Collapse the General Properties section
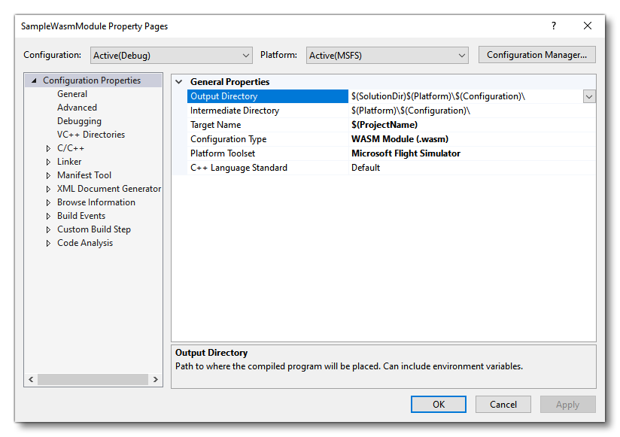 178,81
